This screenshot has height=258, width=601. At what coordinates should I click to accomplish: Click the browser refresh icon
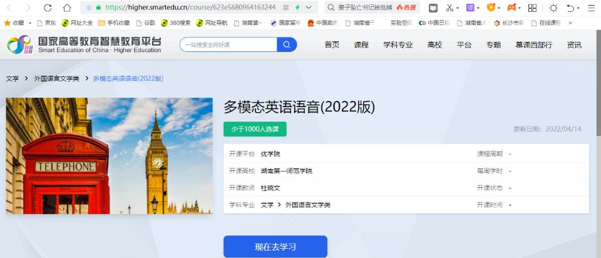coord(48,8)
